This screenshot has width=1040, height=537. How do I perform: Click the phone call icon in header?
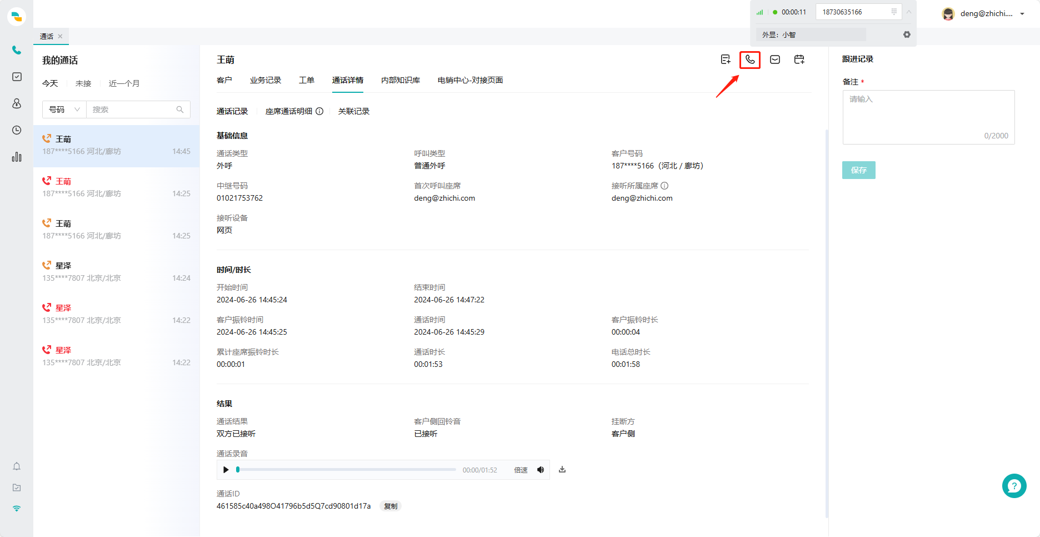click(750, 59)
